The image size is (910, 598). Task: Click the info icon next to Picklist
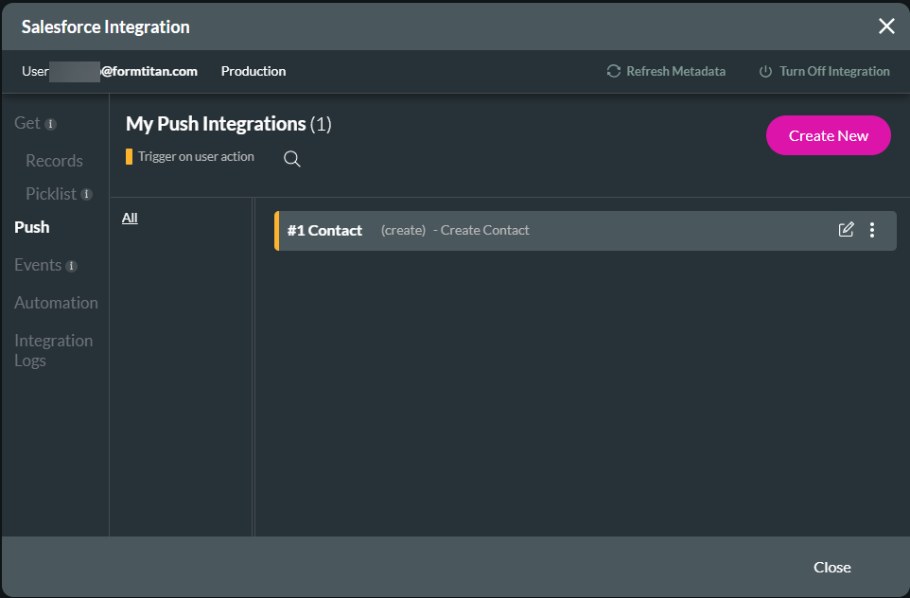tap(89, 193)
